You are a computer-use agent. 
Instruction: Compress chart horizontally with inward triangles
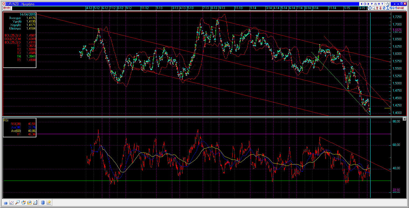coord(395,8)
